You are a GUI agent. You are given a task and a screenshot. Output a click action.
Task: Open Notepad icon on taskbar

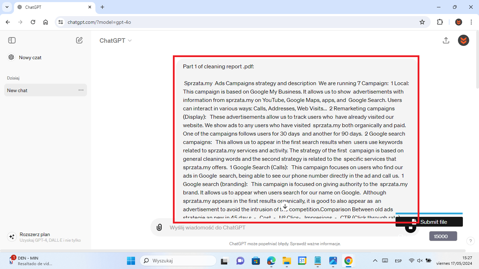click(318, 261)
